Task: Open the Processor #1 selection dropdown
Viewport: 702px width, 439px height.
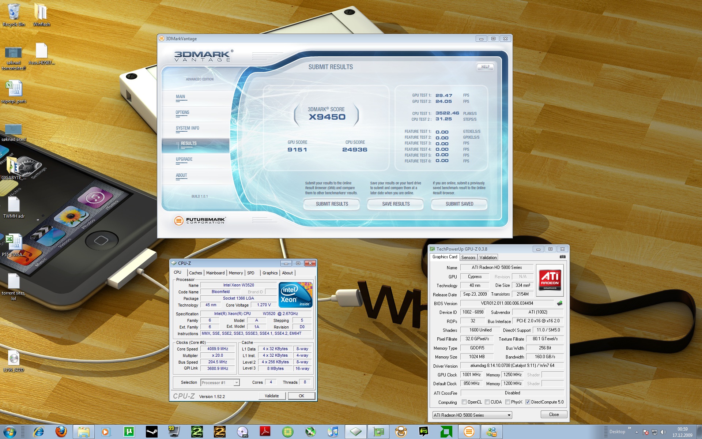Action: [220, 383]
